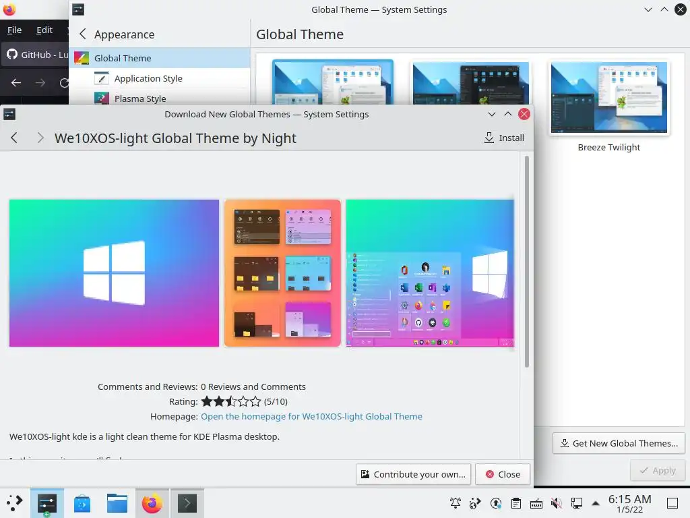The height and width of the screenshot is (518, 690).
Task: Open the File menu in Firefox
Action: tap(15, 30)
